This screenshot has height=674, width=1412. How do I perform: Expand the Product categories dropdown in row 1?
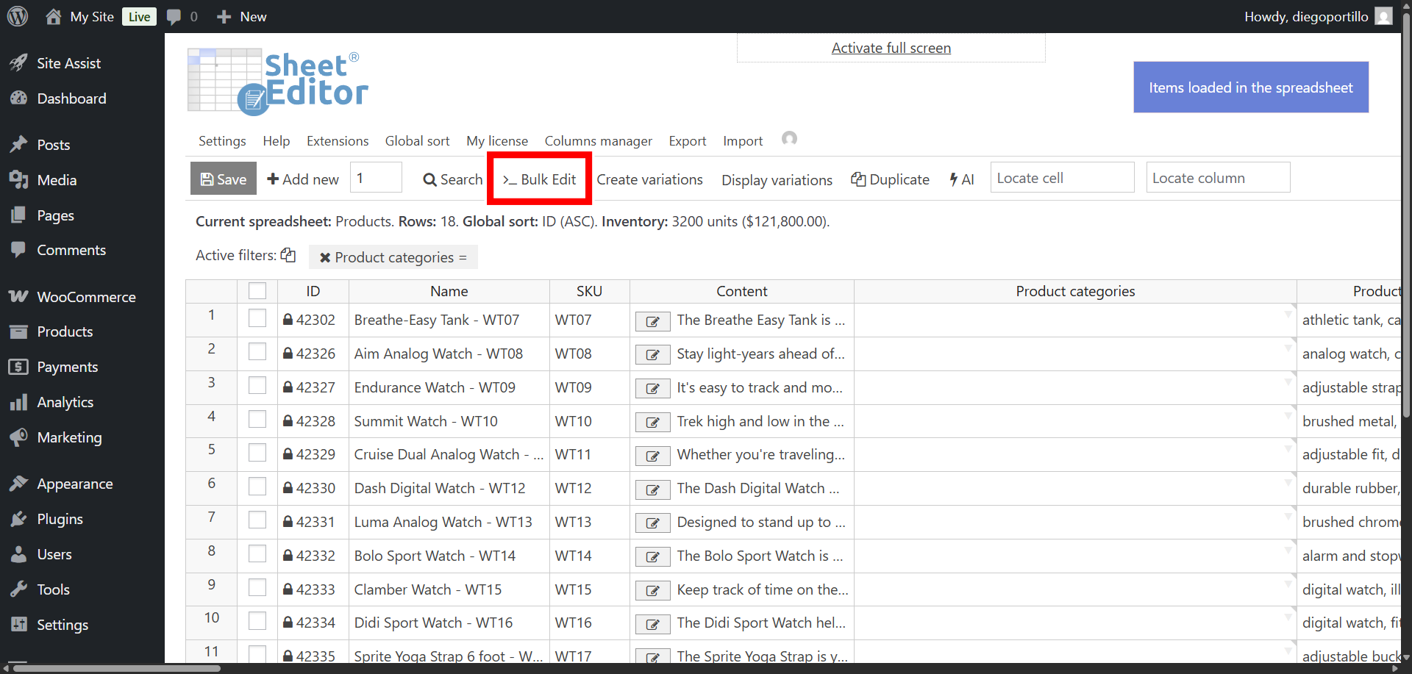1288,314
